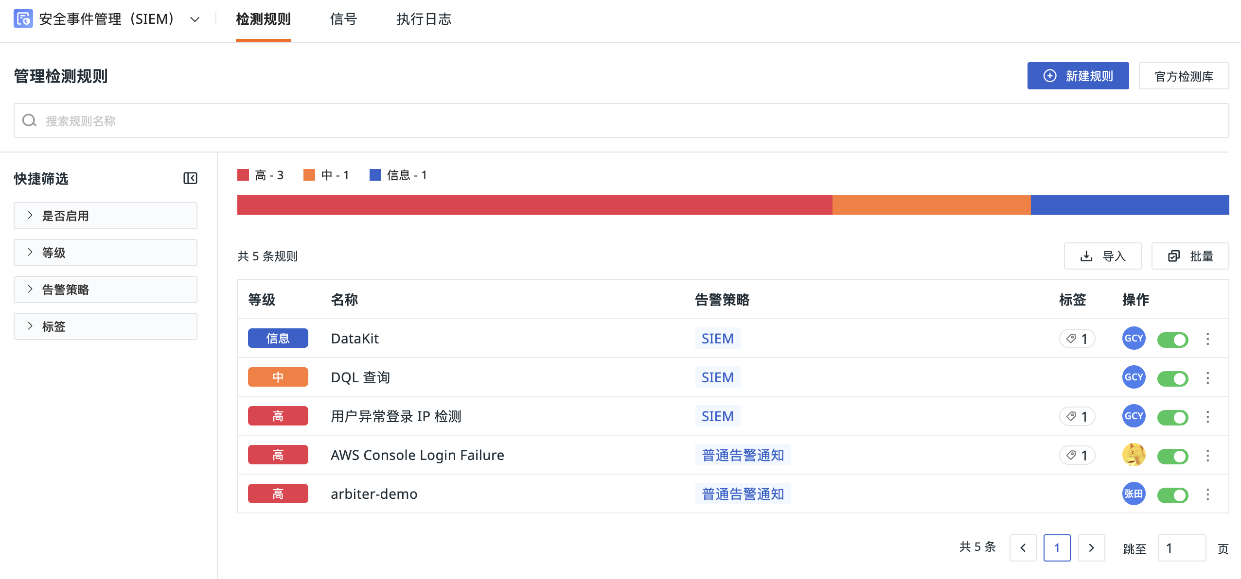Click tag count icon for AWS Console Login Failure
Screen dimensions: 1241x579
pos(1077,455)
